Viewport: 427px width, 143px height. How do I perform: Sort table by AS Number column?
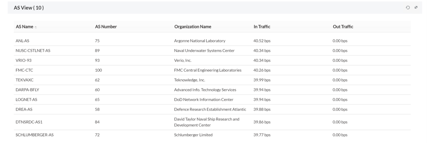(x=106, y=27)
